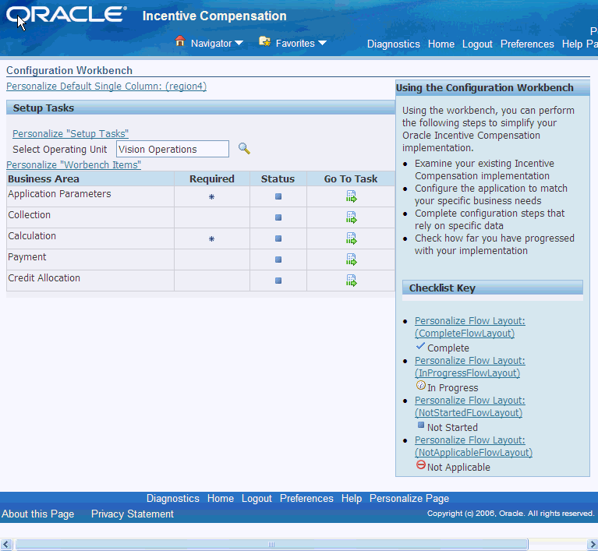Open Go To Task for Application Parameters
Image resolution: width=598 pixels, height=551 pixels.
(352, 196)
